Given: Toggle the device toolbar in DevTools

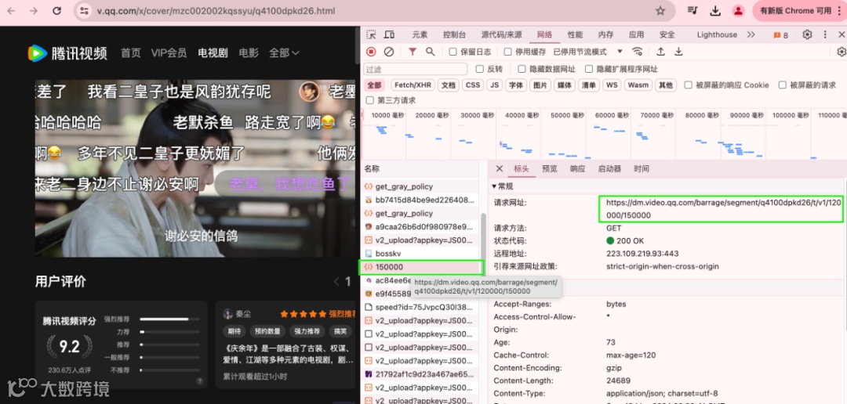Looking at the screenshot, I should 389,34.
